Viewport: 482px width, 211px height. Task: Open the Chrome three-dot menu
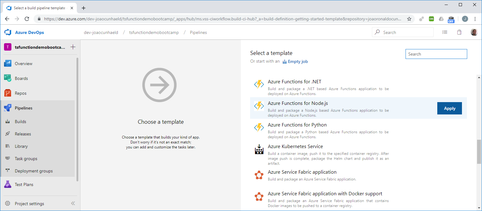pyautogui.click(x=476, y=19)
